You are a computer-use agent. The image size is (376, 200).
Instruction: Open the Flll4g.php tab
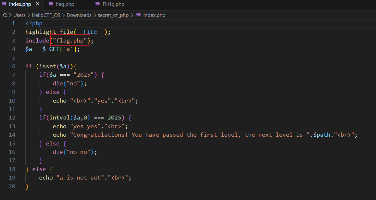[x=113, y=4]
